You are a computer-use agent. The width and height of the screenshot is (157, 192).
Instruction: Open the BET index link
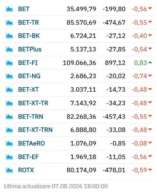pyautogui.click(x=24, y=9)
